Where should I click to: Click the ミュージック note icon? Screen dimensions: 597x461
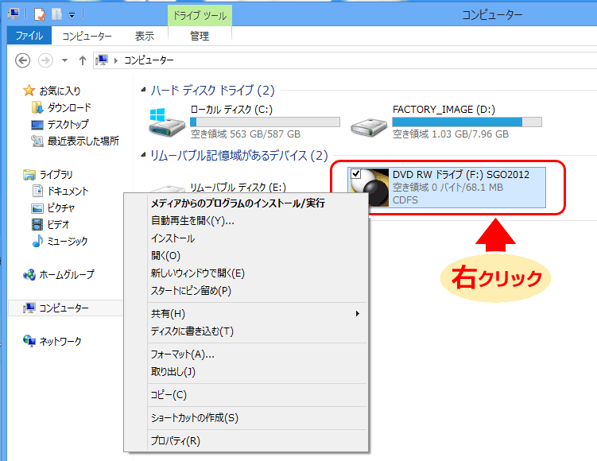point(37,241)
